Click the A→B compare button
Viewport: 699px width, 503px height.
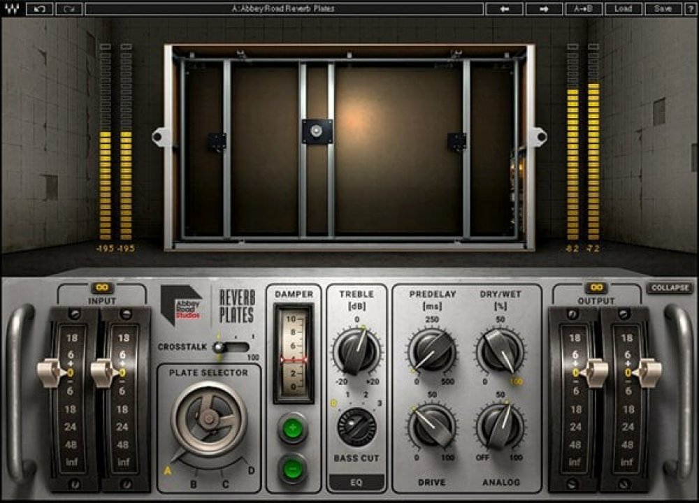(582, 8)
